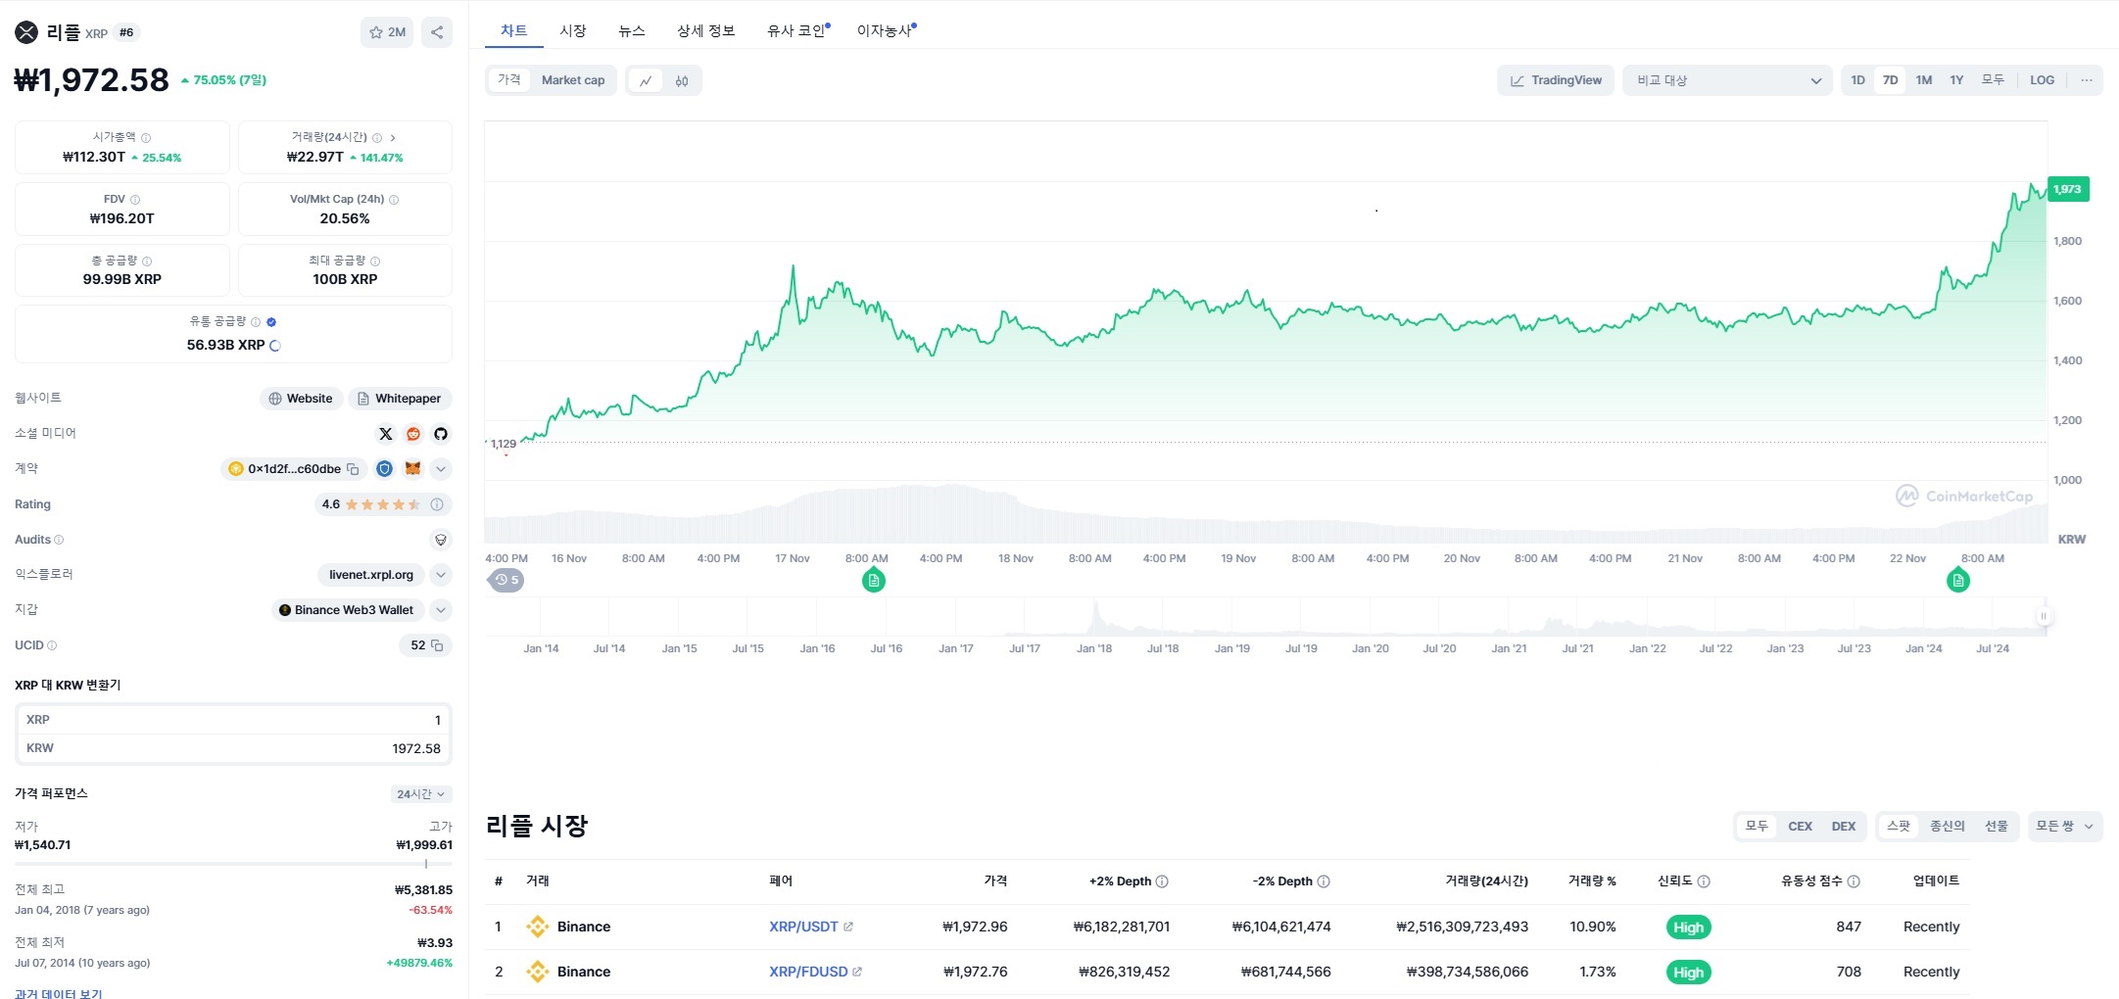The width and height of the screenshot is (2119, 999).
Task: Toggle chart to Market cap view
Action: 573,80
